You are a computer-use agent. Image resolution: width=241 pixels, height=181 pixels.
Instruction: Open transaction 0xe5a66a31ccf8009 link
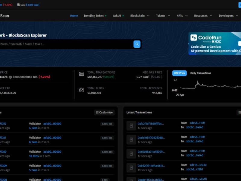[x=151, y=152]
